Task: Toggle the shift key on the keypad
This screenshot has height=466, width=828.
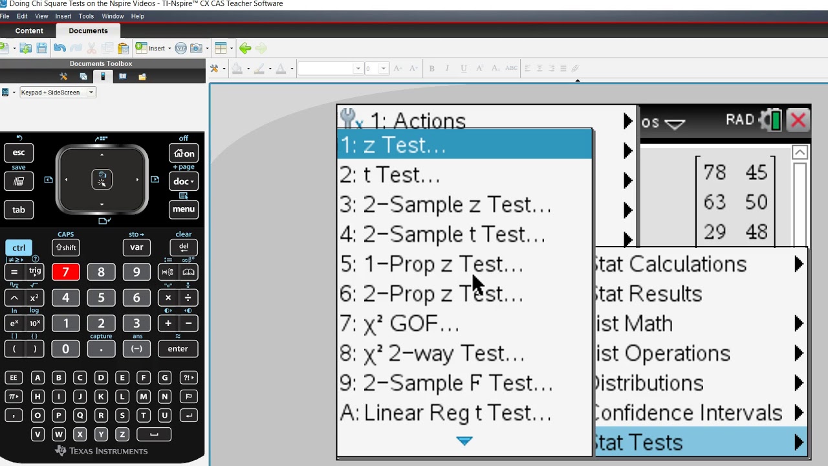Action: (65, 247)
